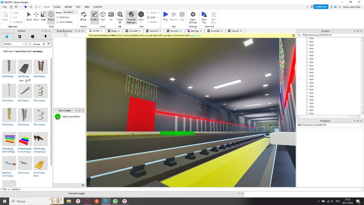364x205 pixels.
Task: Switch to the TEST ribbon tab
Action: coord(78,7)
